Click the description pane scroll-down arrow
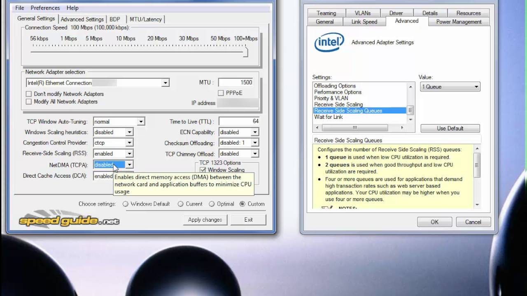Screen dimensions: 527x296 (x=477, y=205)
